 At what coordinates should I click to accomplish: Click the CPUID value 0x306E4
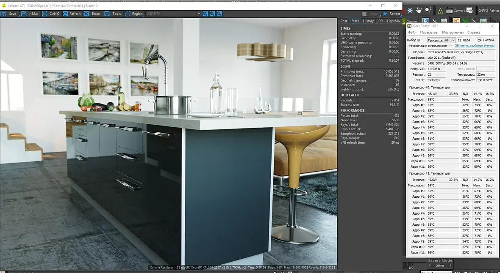point(436,80)
